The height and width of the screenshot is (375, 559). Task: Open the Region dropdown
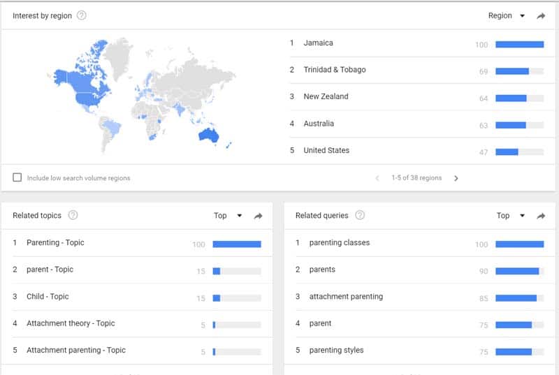(506, 15)
